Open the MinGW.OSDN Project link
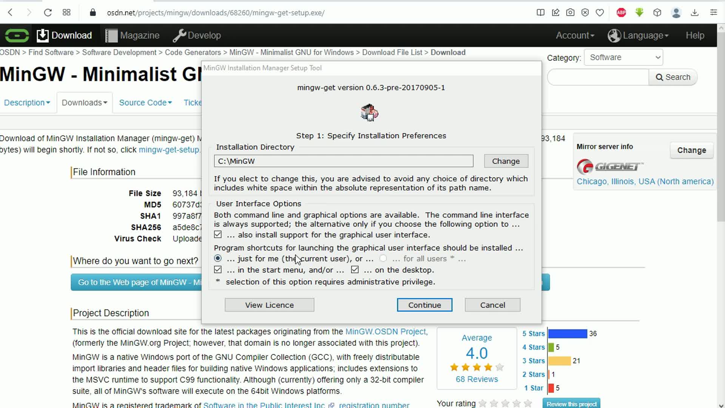Image resolution: width=725 pixels, height=408 pixels. click(x=386, y=332)
